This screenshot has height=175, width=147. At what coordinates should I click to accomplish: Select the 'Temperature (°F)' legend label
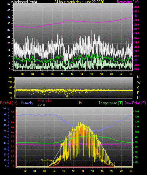(x=111, y=103)
